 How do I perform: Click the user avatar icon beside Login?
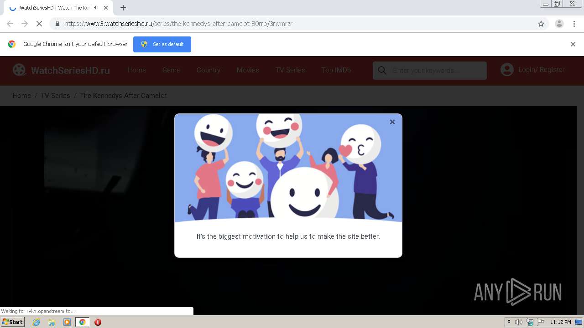pyautogui.click(x=507, y=70)
